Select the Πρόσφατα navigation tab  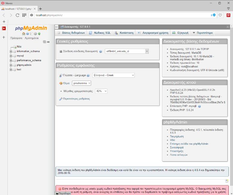(16, 38)
